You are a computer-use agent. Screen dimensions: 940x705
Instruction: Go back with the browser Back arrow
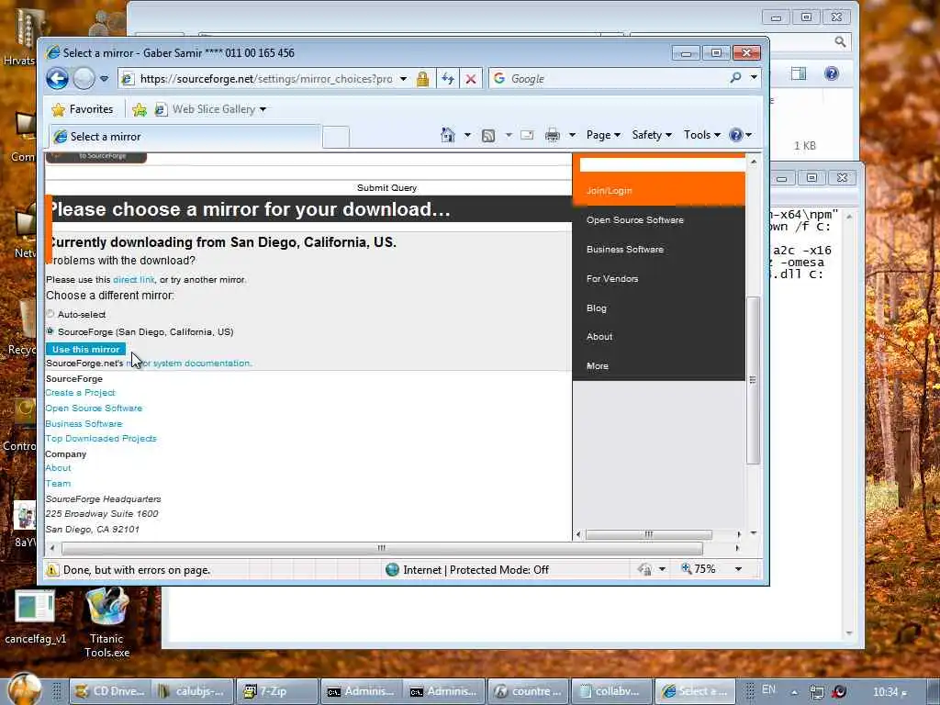[x=58, y=79]
